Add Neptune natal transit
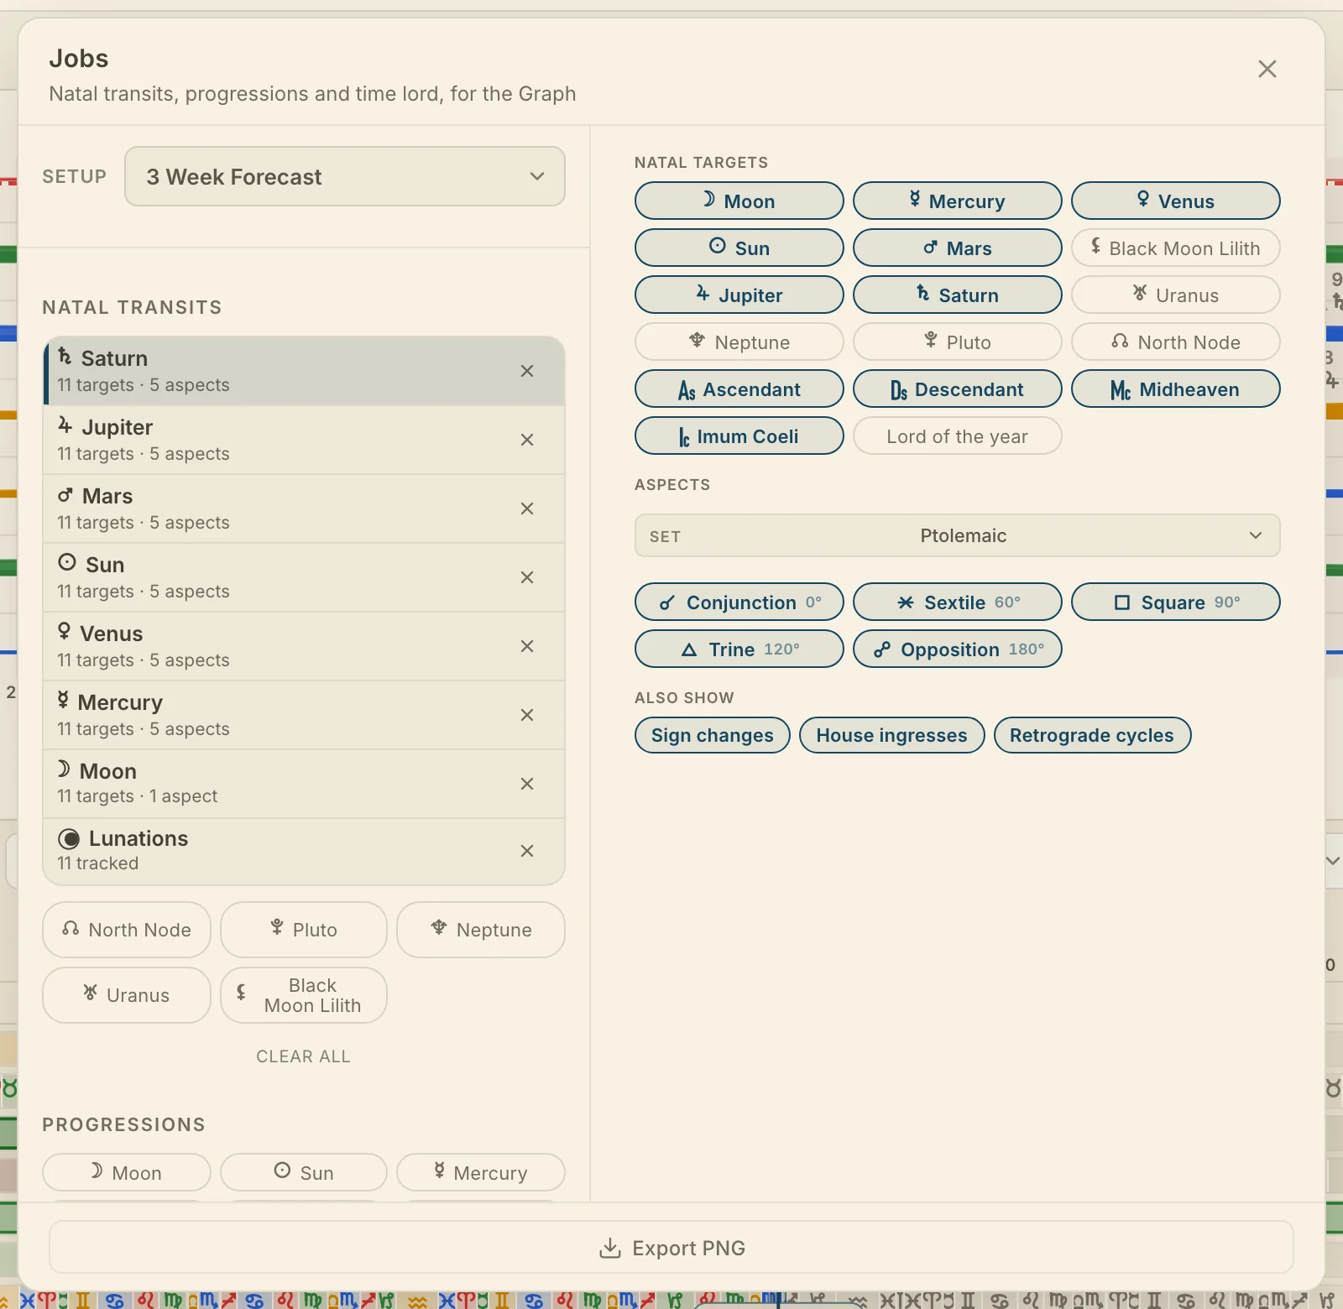This screenshot has height=1309, width=1343. click(481, 930)
